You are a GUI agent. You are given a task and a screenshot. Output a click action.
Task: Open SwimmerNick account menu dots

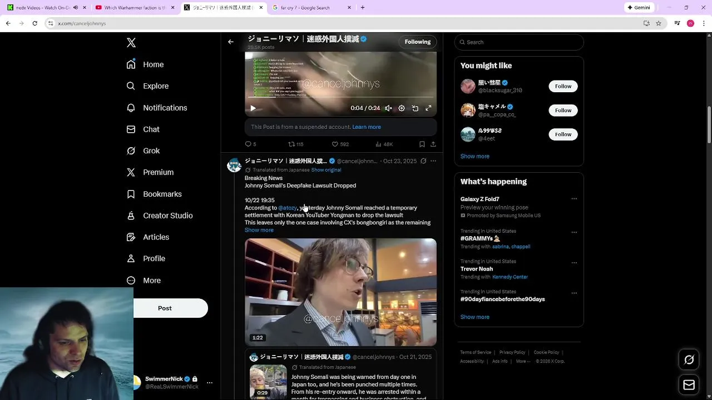point(210,383)
